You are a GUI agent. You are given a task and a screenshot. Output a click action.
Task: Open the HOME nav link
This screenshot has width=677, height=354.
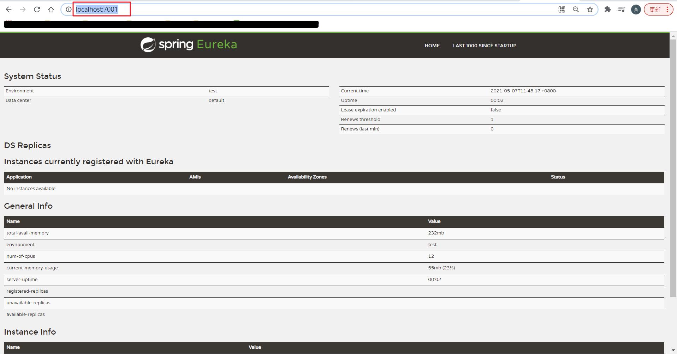point(432,45)
